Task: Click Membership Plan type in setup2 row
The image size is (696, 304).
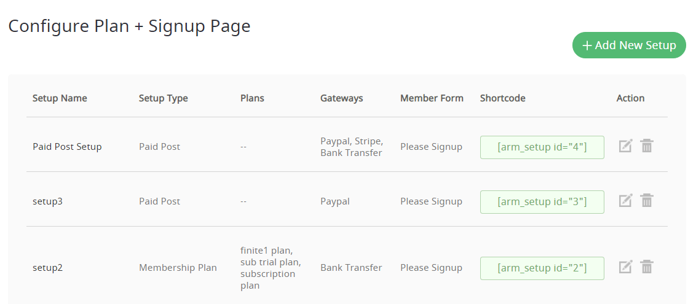Action: pyautogui.click(x=178, y=268)
